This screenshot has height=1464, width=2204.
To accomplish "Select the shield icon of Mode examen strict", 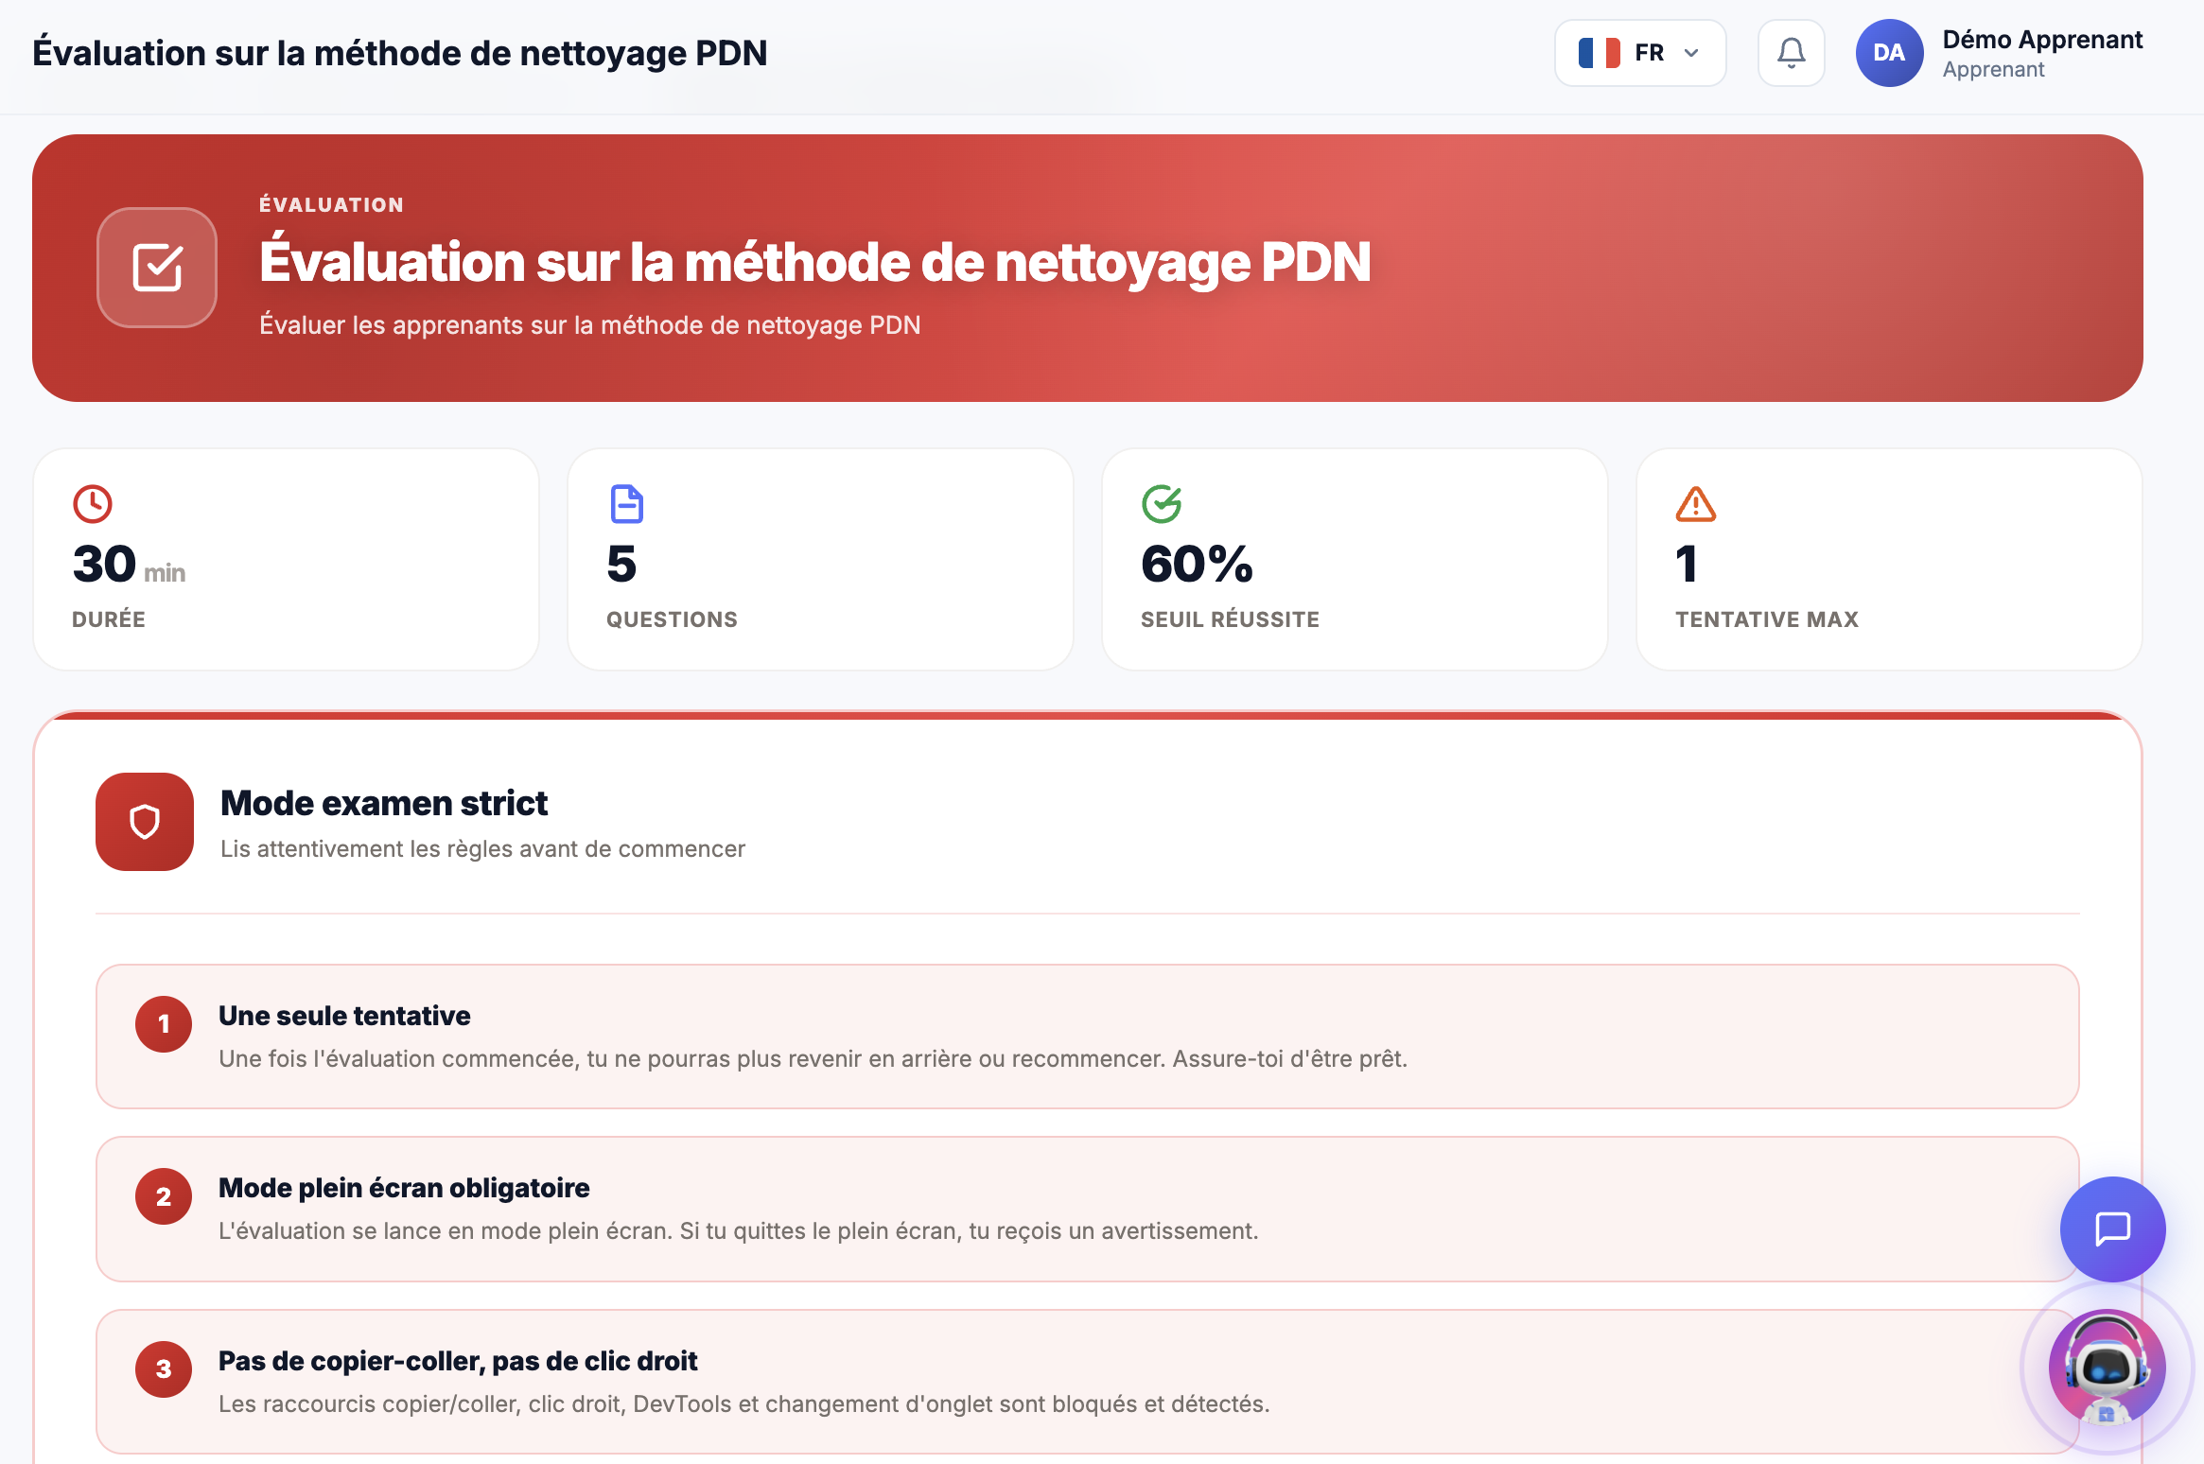I will tap(144, 822).
